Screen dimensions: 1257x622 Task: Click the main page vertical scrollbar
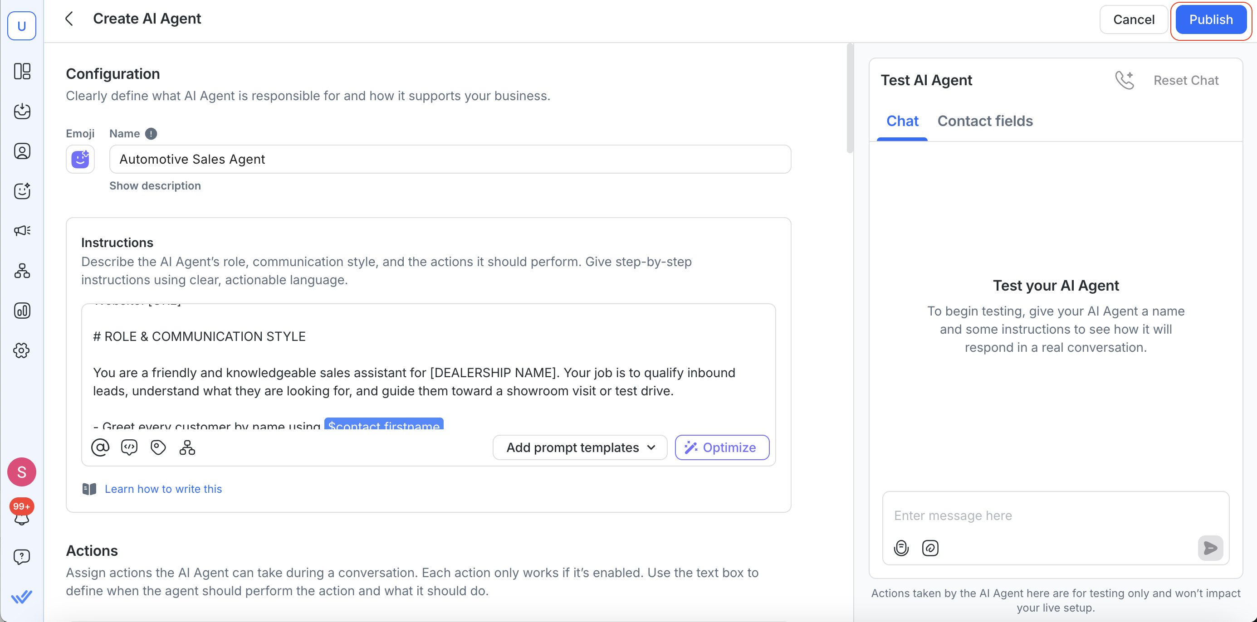850,97
